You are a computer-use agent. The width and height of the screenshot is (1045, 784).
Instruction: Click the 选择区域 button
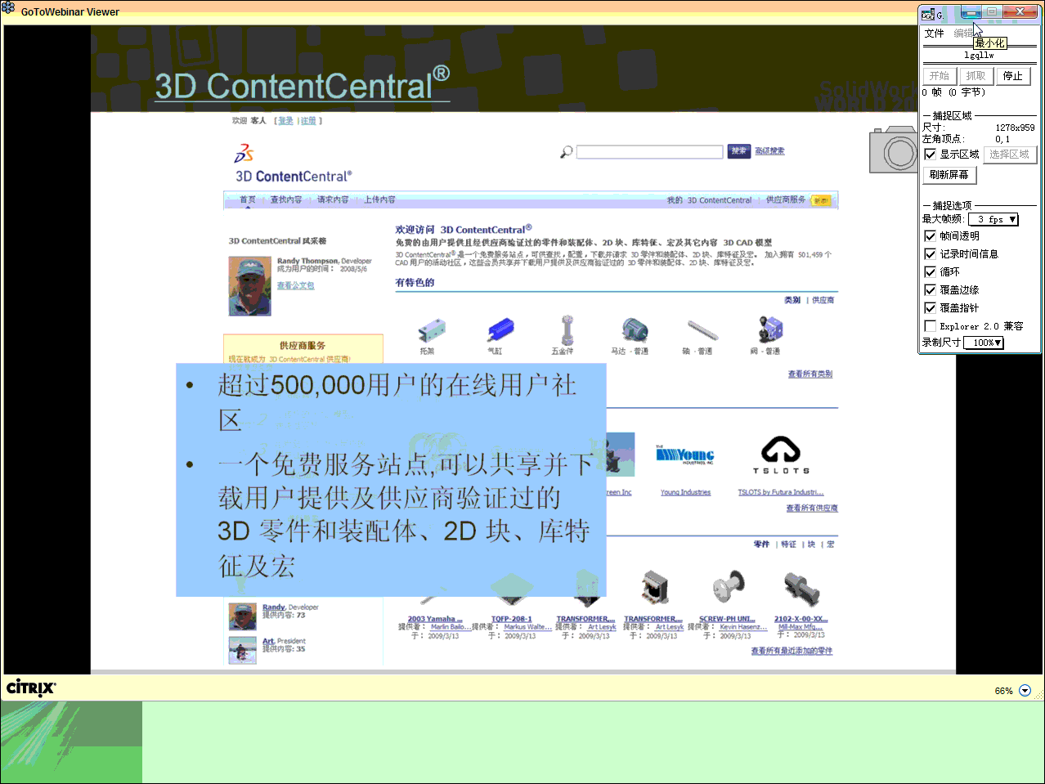point(1009,155)
